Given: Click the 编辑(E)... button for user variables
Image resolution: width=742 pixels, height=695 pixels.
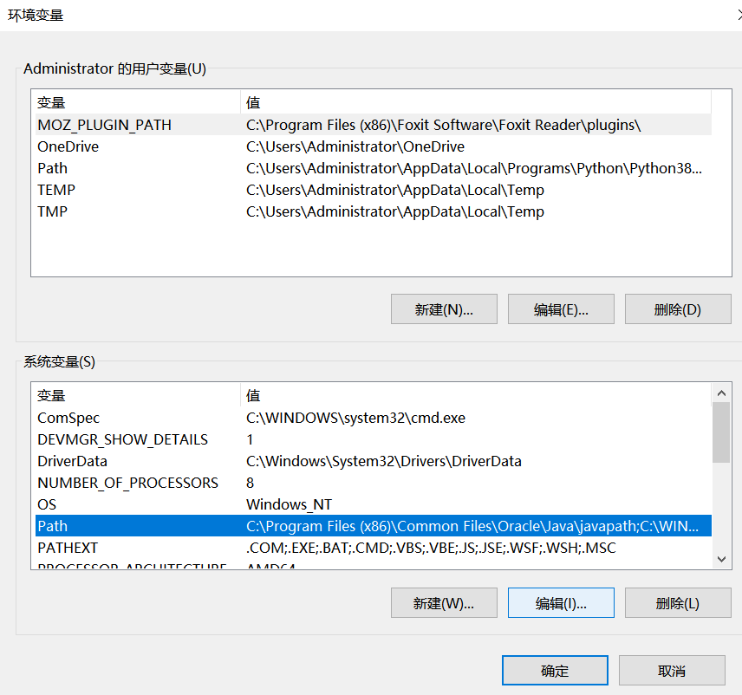Looking at the screenshot, I should click(561, 309).
